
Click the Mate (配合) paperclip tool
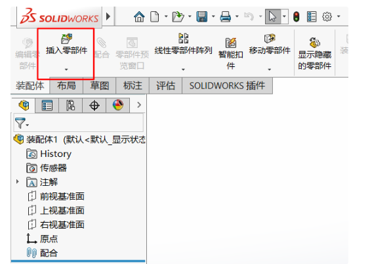(x=102, y=49)
